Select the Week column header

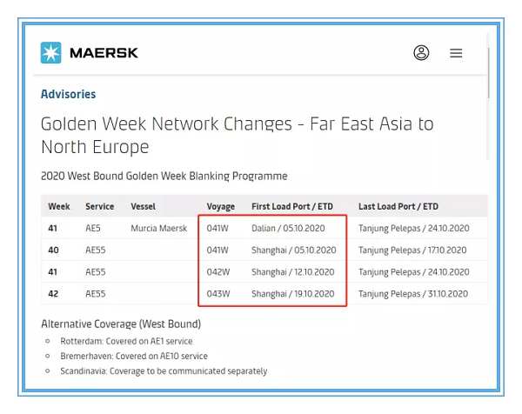pos(59,206)
